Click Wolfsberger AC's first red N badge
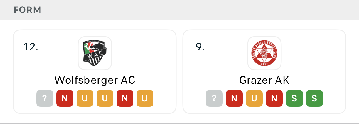This screenshot has width=359, height=125. 65,98
